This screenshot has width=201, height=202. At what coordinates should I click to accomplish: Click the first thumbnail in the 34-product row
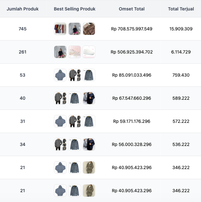60,144
